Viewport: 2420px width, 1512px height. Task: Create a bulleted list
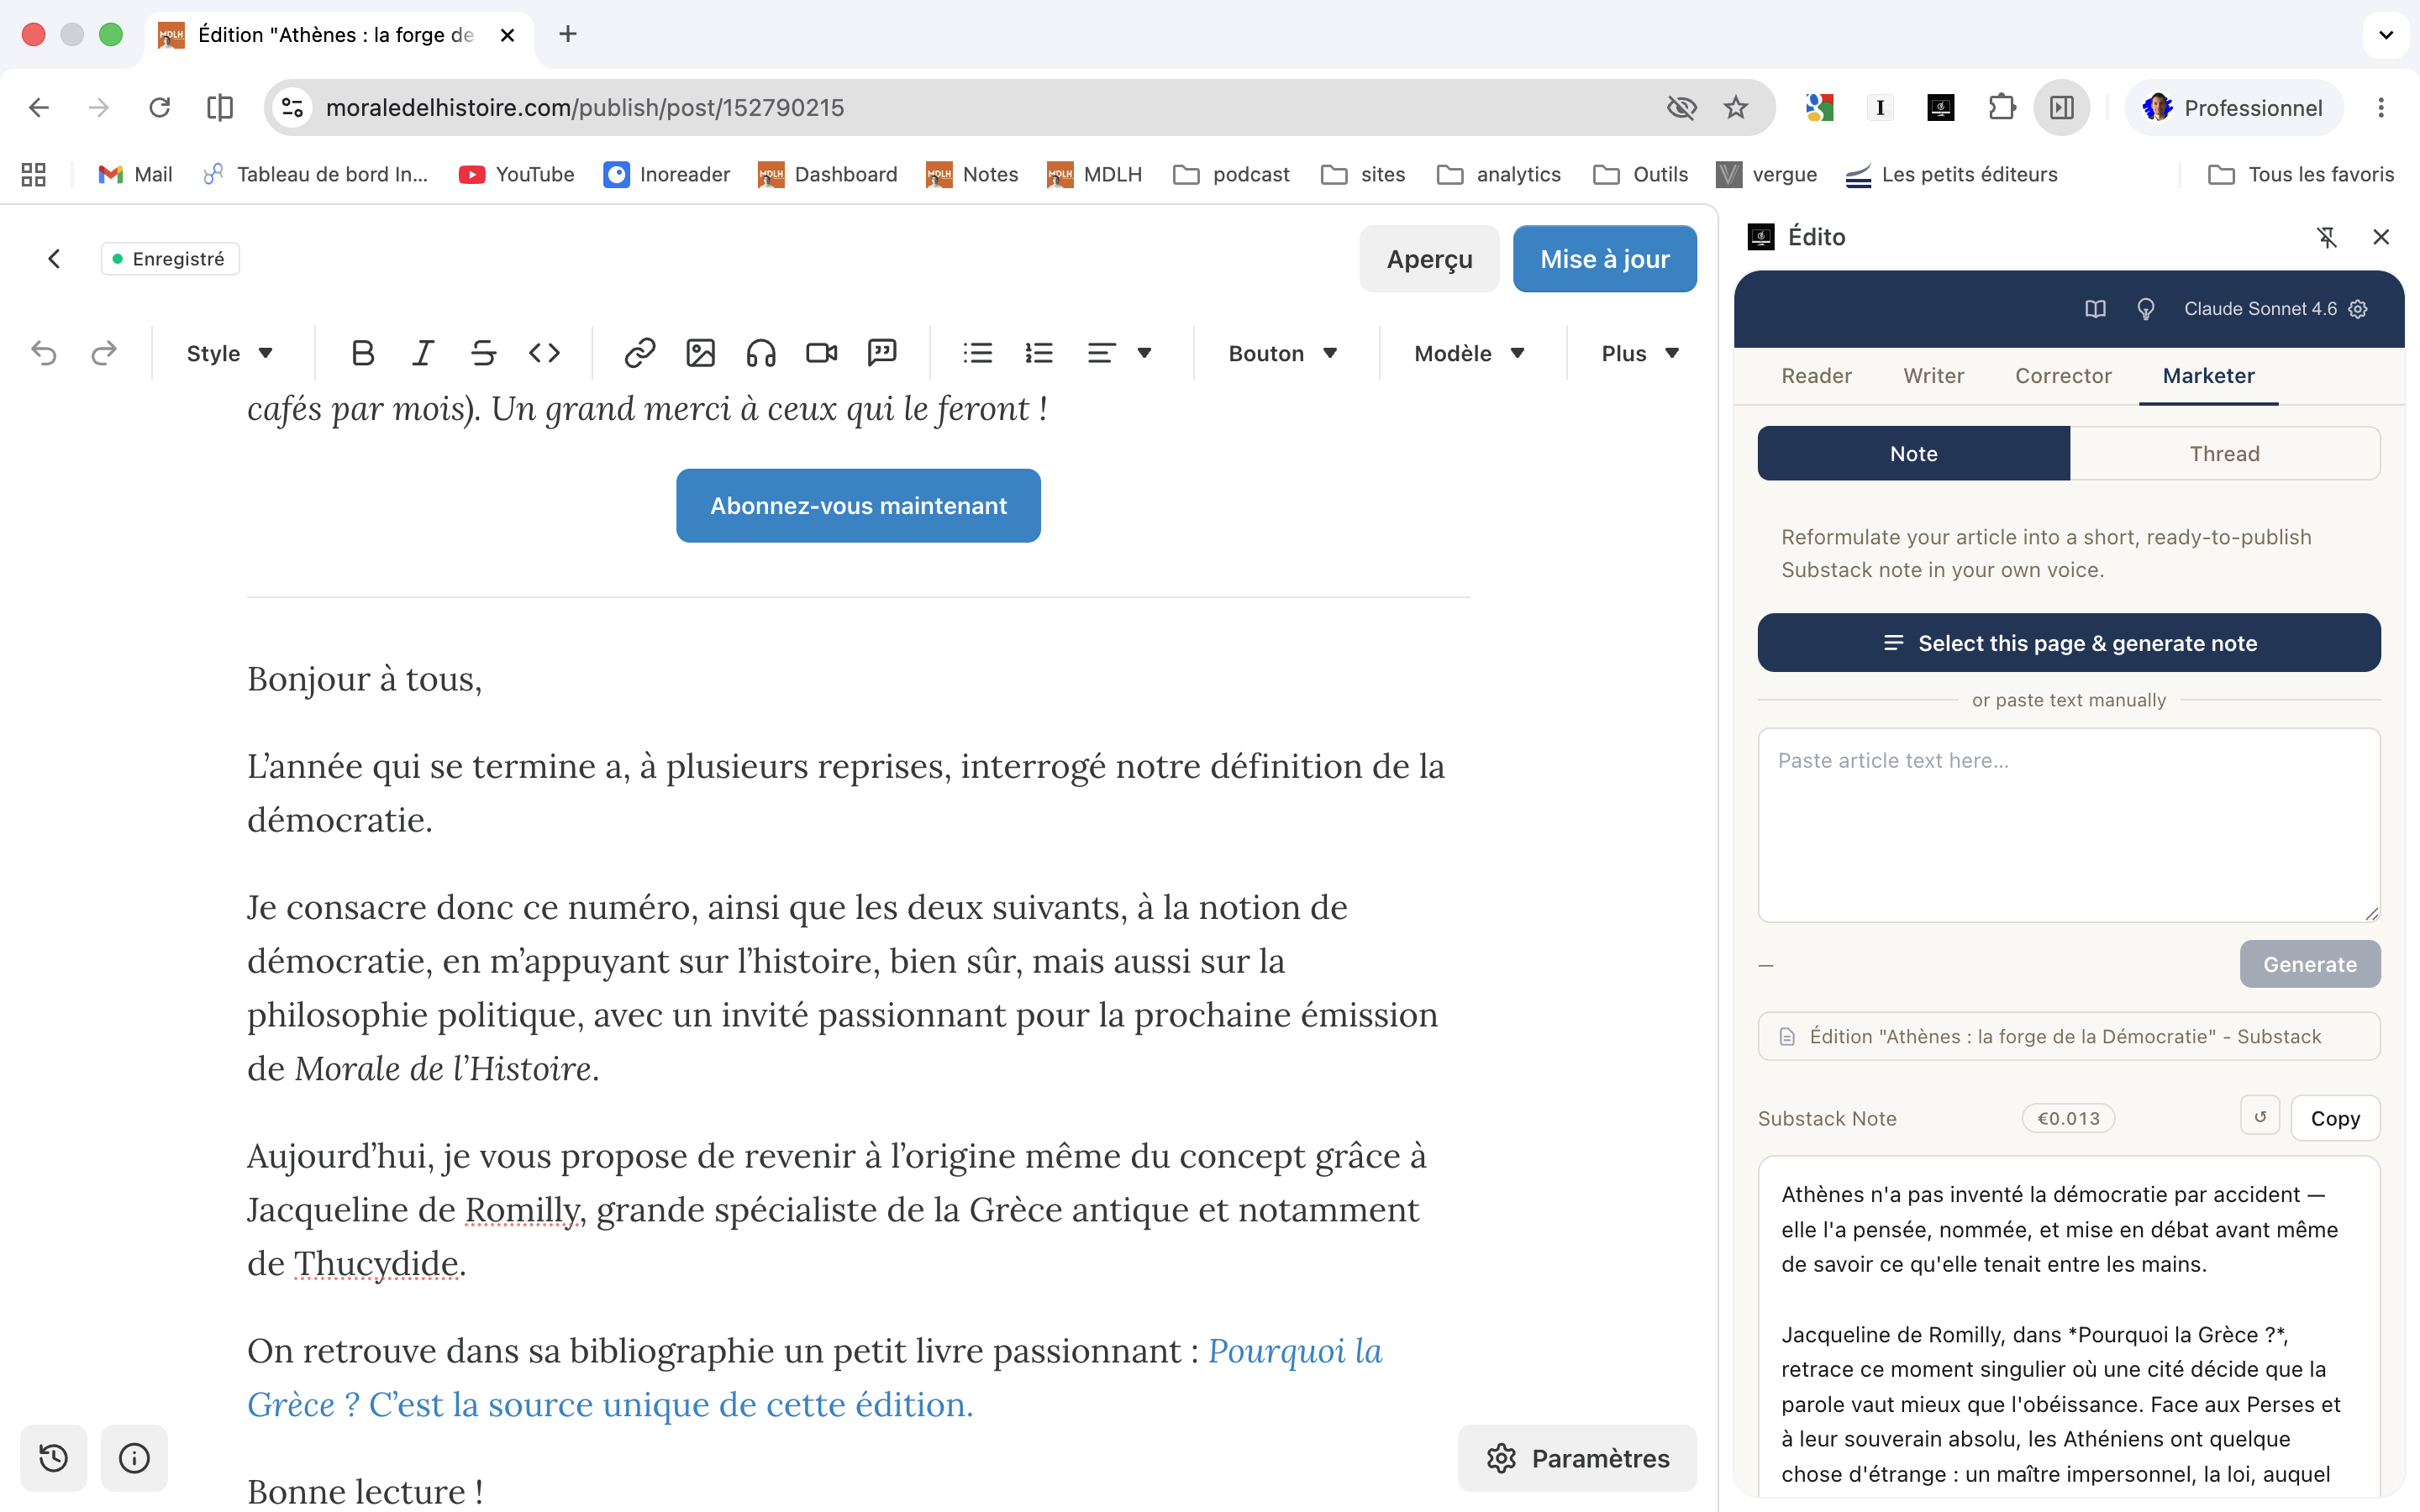tap(977, 353)
